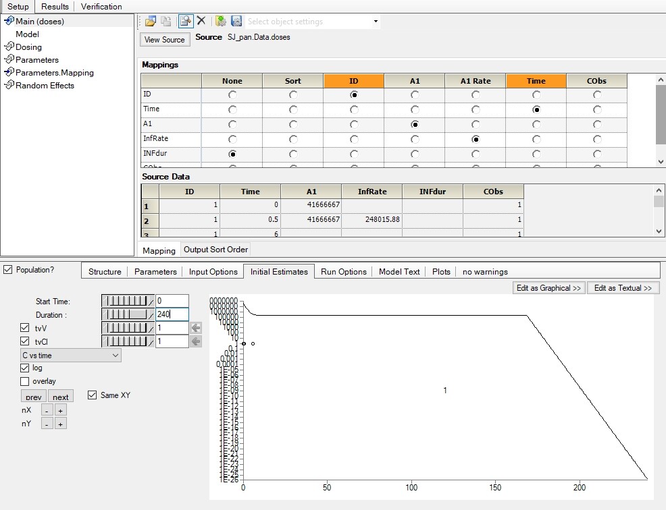Click the open folder source icon
The image size is (666, 510).
(x=151, y=21)
